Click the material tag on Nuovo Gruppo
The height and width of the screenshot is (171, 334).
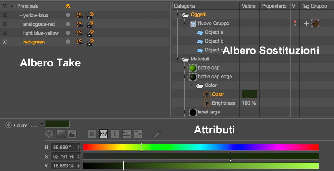(315, 23)
